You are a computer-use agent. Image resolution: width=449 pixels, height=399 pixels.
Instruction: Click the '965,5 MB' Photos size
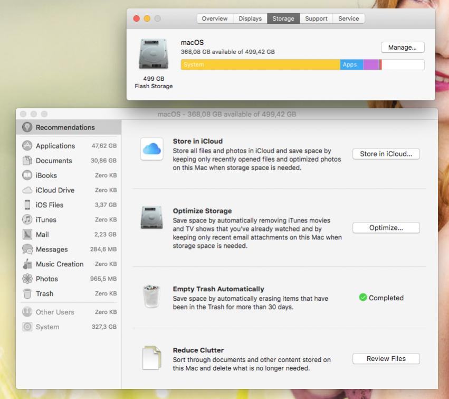(103, 279)
